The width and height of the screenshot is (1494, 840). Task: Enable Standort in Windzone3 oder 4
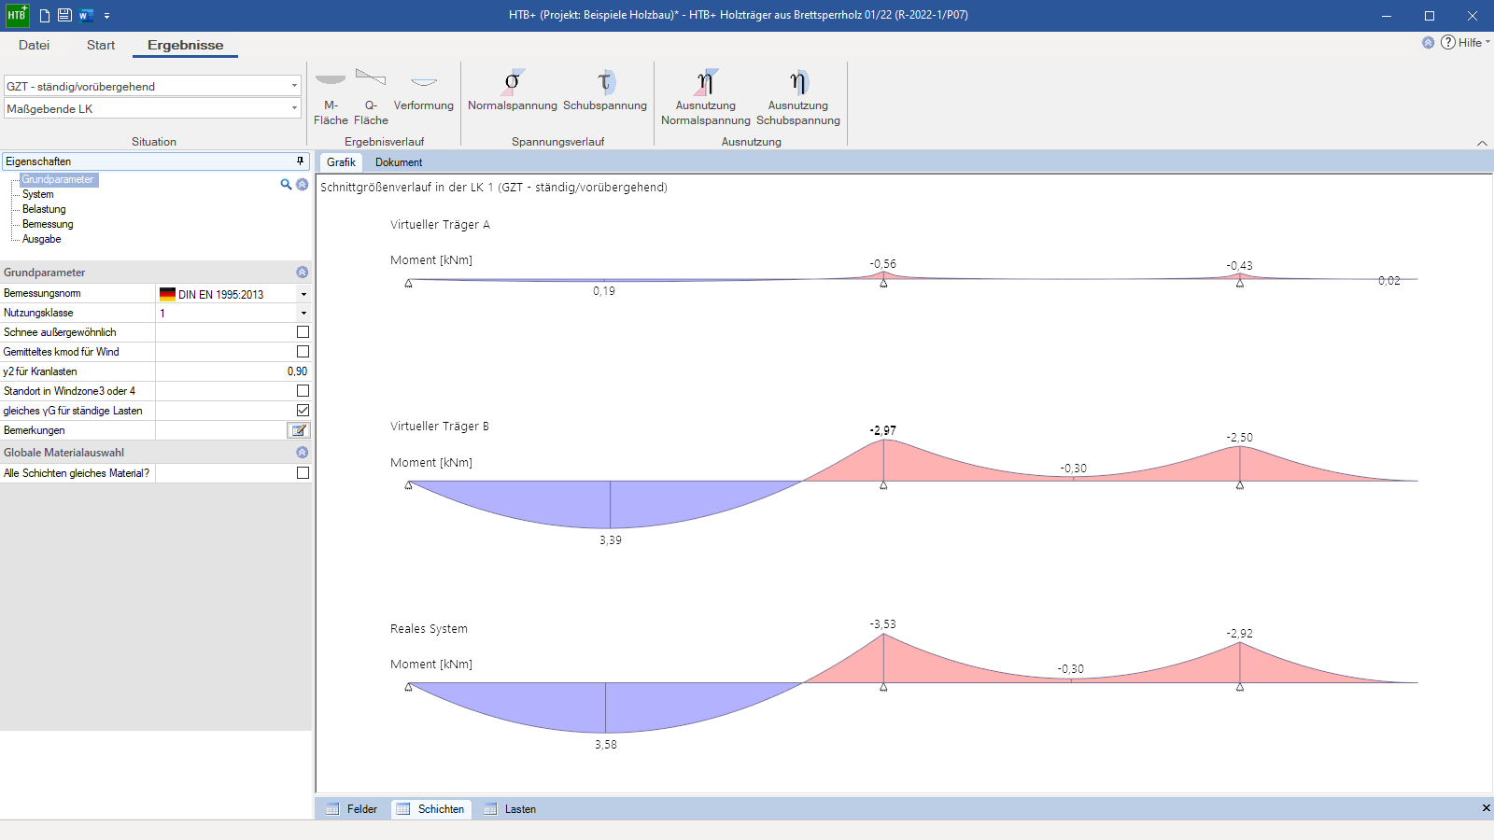[x=303, y=391]
